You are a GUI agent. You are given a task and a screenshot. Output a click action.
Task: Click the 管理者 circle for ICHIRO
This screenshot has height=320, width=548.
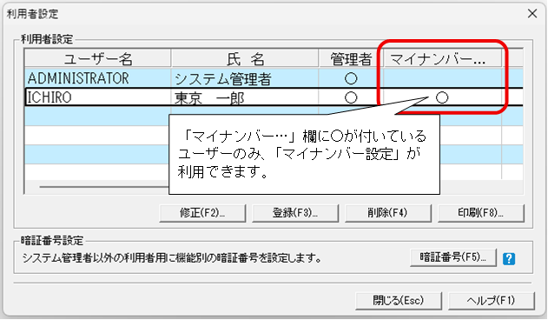[x=351, y=97]
